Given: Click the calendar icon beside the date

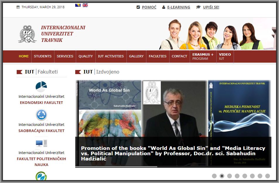Looking at the screenshot, I should pos(18,7).
